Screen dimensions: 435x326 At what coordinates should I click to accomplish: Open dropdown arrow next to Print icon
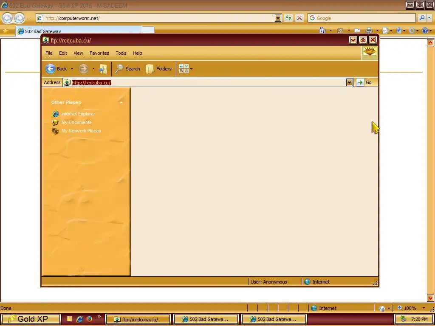pos(377,31)
